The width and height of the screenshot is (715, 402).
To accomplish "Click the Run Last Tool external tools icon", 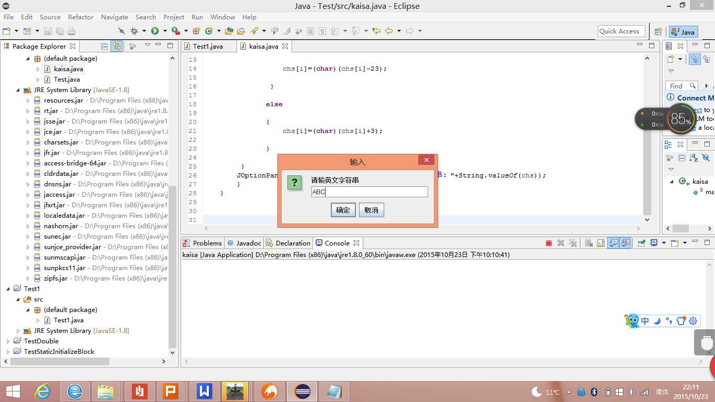I will coord(175,31).
